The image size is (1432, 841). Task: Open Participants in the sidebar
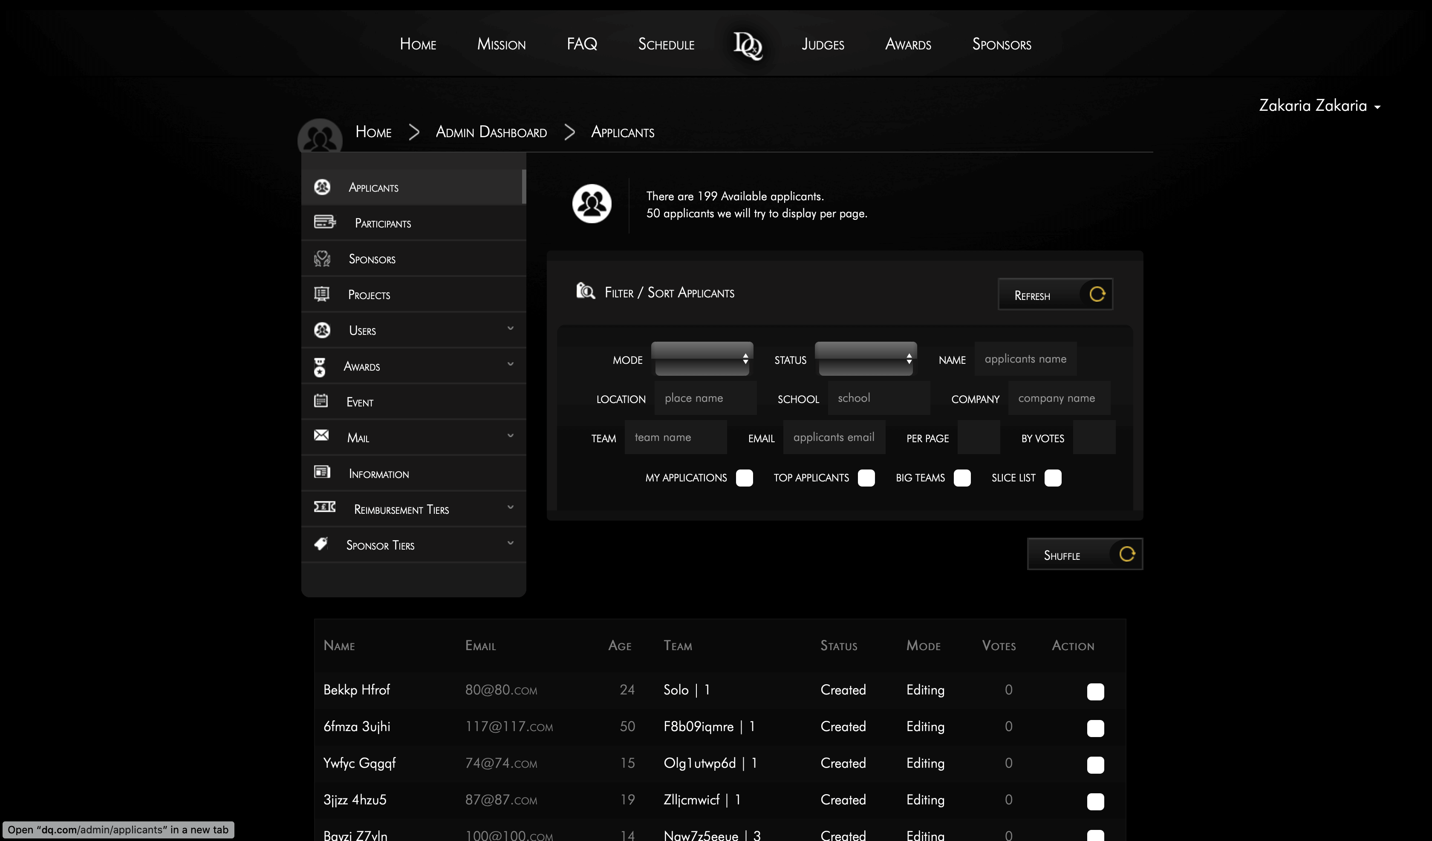tap(414, 223)
